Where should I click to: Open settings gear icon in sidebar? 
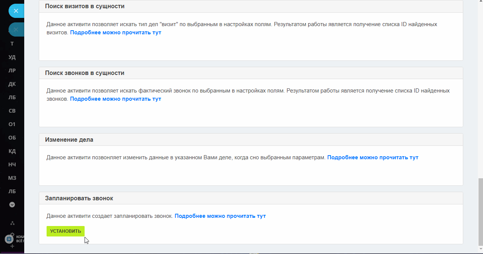[12, 235]
